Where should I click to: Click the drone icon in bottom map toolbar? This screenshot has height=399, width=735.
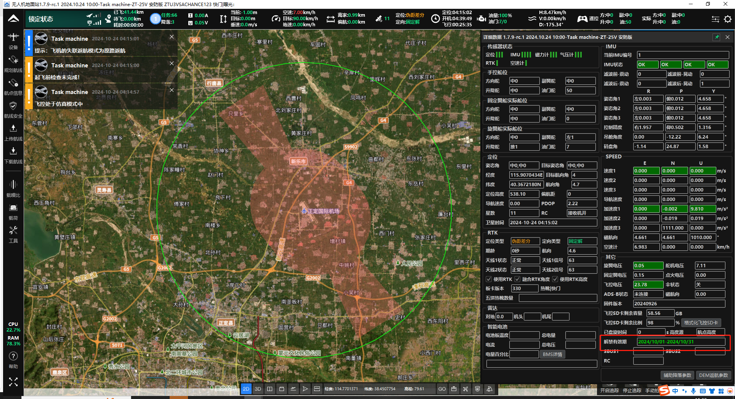pyautogui.click(x=465, y=389)
